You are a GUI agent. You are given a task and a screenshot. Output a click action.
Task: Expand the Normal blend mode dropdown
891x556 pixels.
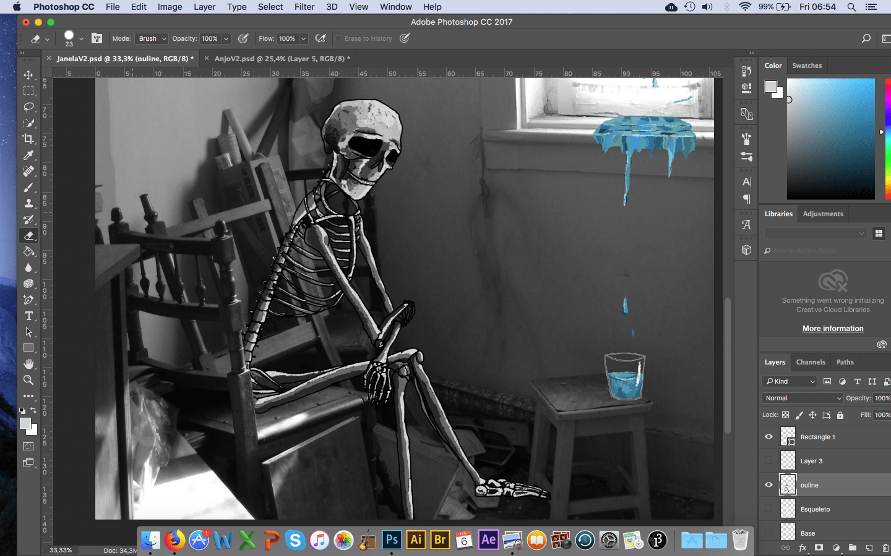click(x=803, y=398)
